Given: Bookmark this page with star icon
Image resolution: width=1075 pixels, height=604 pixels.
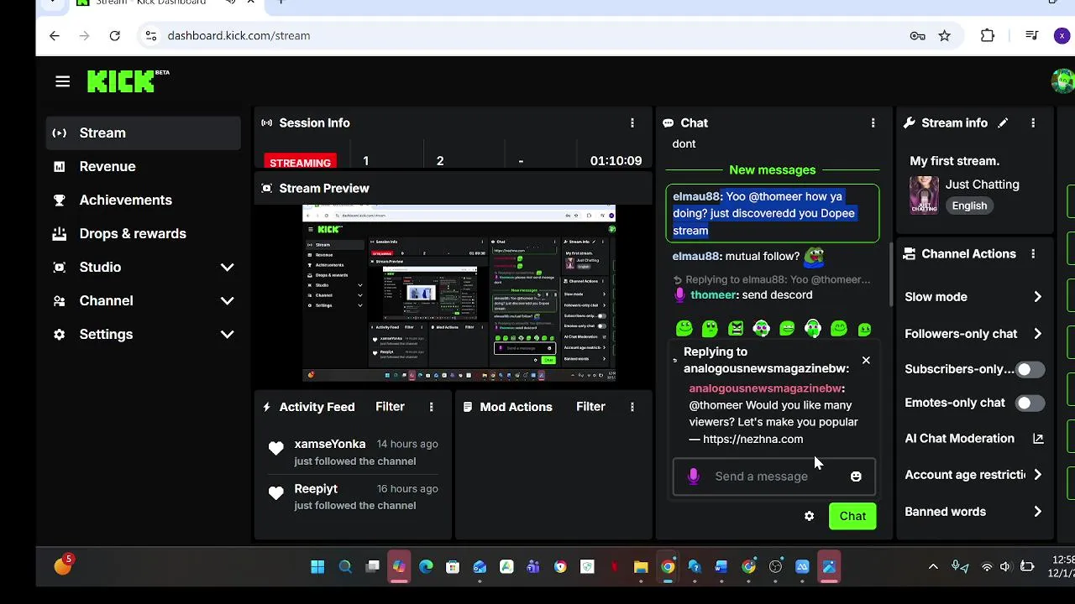Looking at the screenshot, I should [x=945, y=35].
